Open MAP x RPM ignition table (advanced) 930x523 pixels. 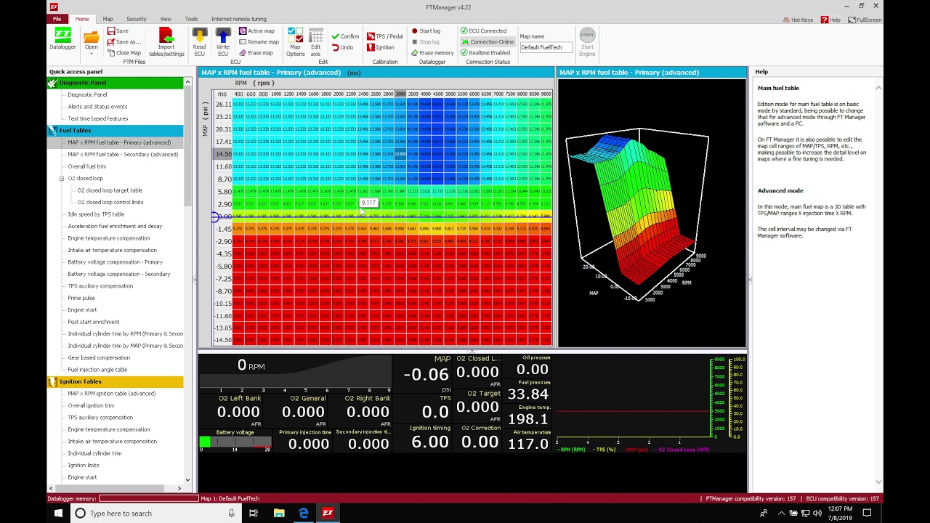point(111,394)
